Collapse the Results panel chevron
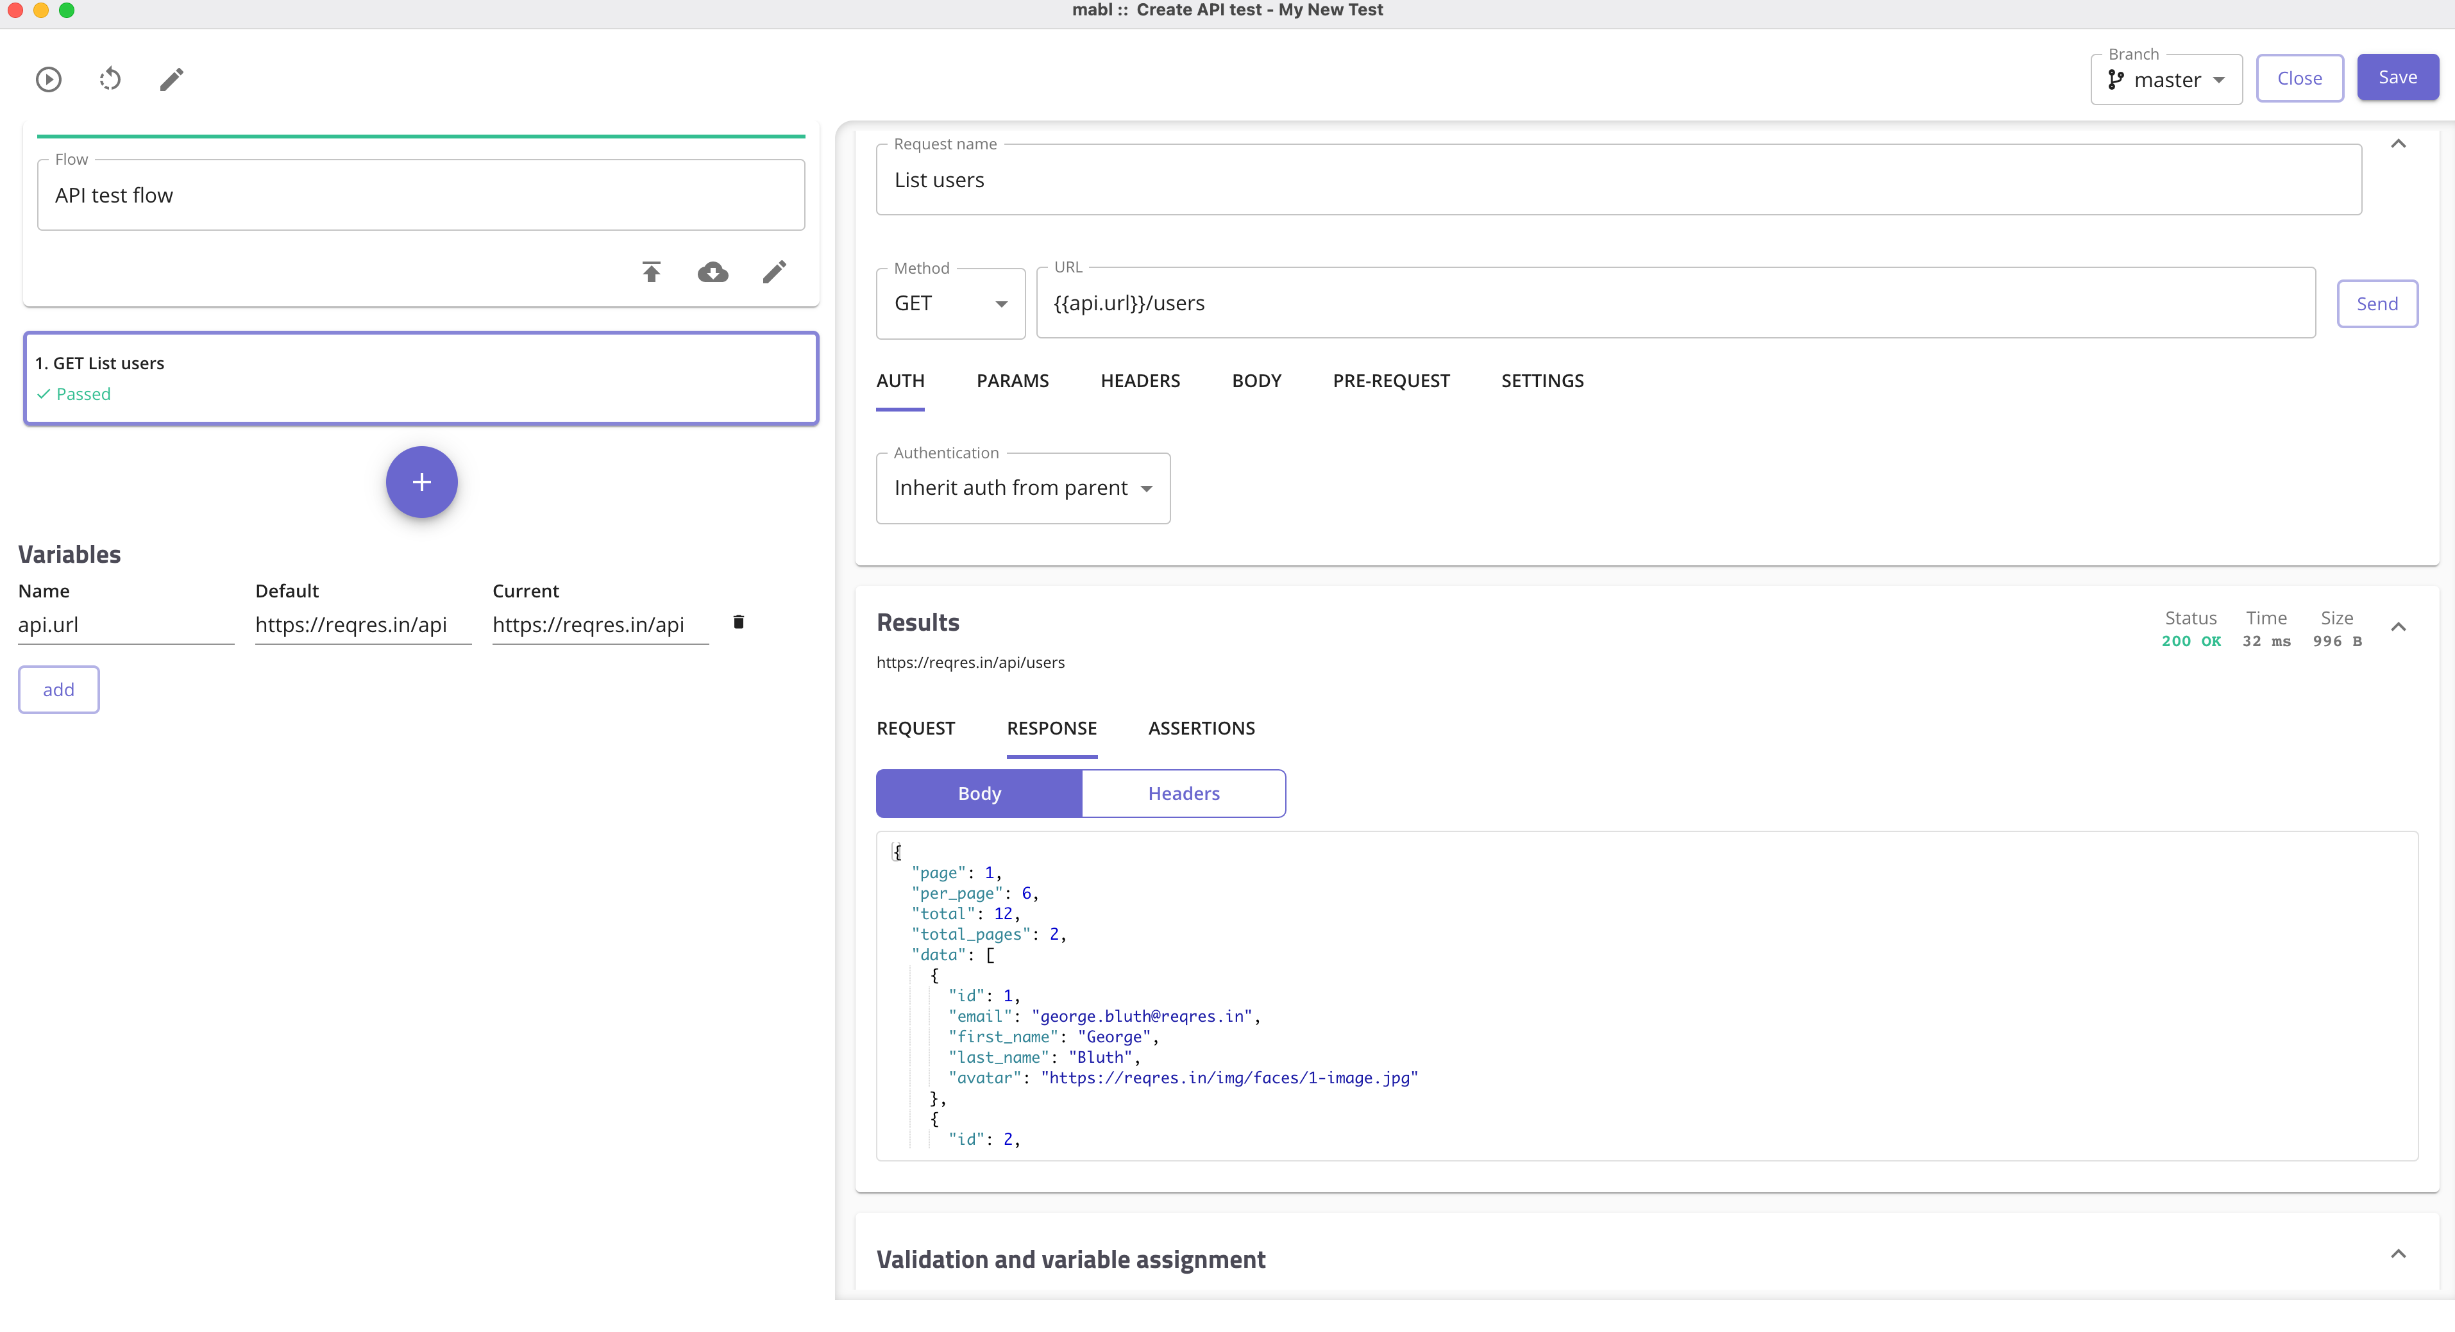 (x=2398, y=627)
